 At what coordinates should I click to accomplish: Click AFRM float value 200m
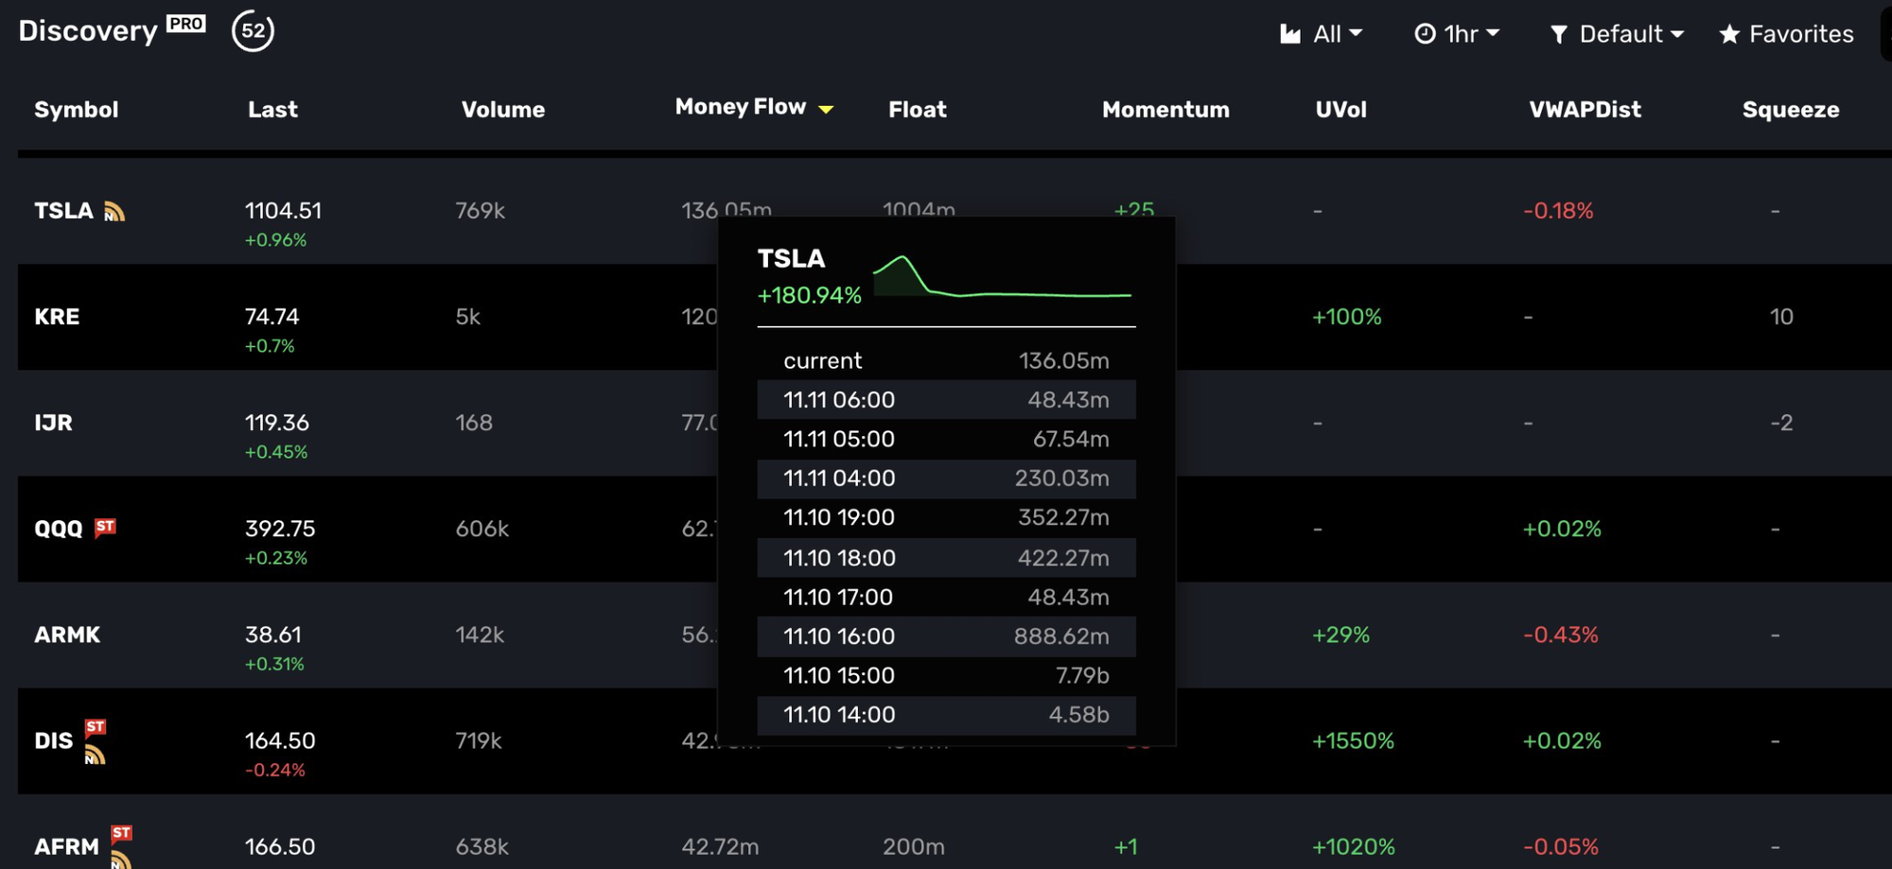tap(914, 845)
